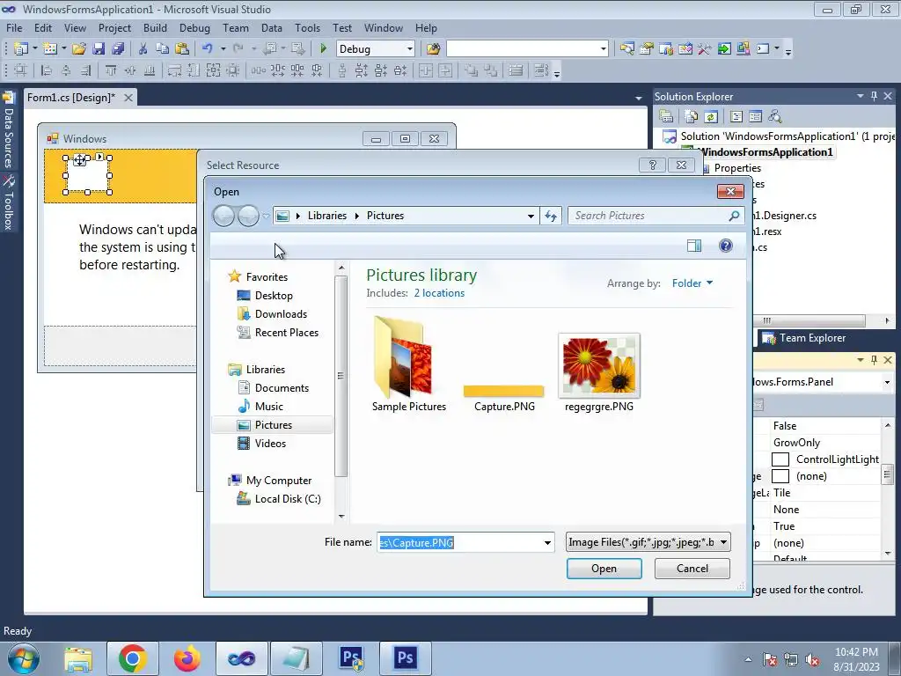Select the Form1.cs [Design] tab
The height and width of the screenshot is (676, 901).
71,98
